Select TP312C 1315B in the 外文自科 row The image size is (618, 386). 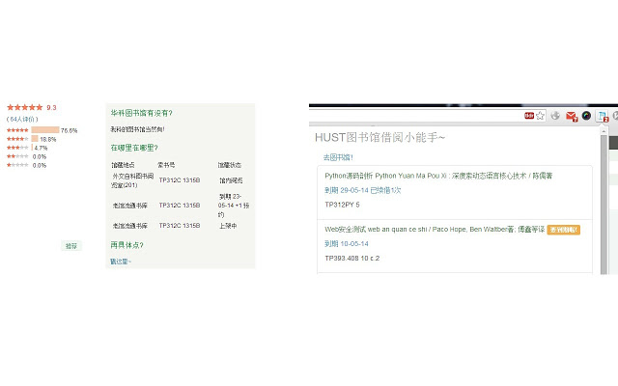180,180
